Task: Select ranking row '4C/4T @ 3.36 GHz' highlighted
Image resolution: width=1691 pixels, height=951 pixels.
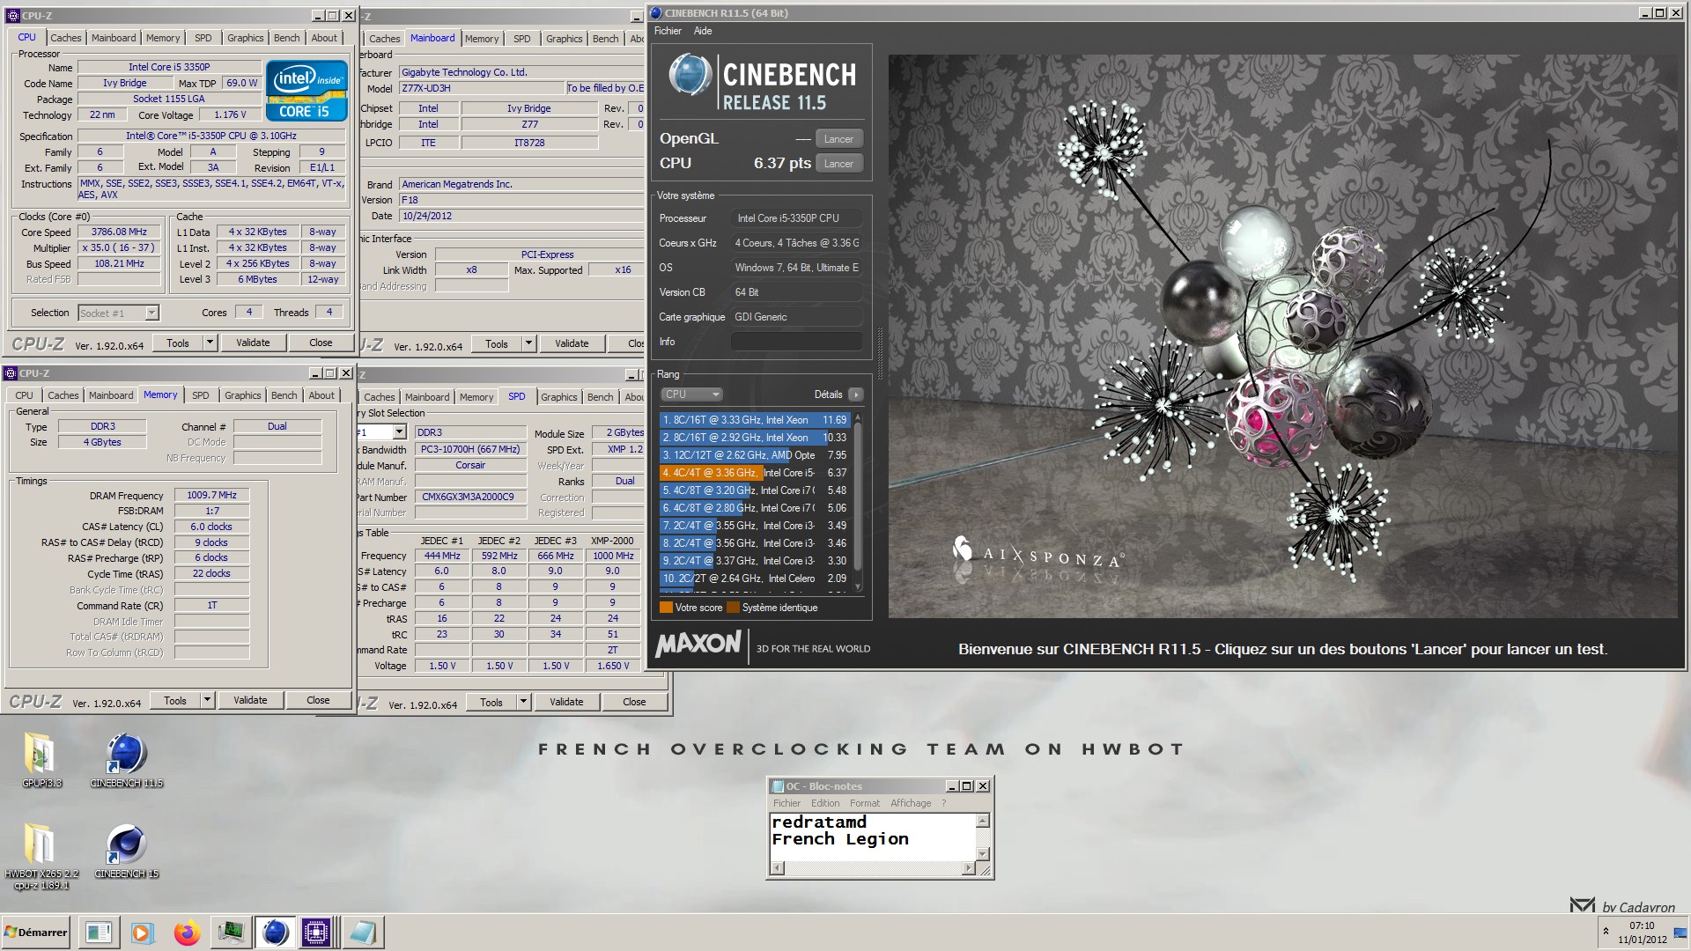Action: tap(754, 473)
